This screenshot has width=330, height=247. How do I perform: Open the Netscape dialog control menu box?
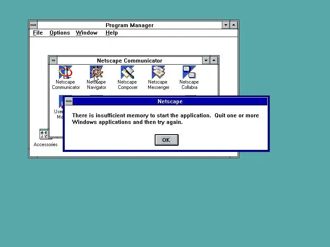tap(68, 101)
